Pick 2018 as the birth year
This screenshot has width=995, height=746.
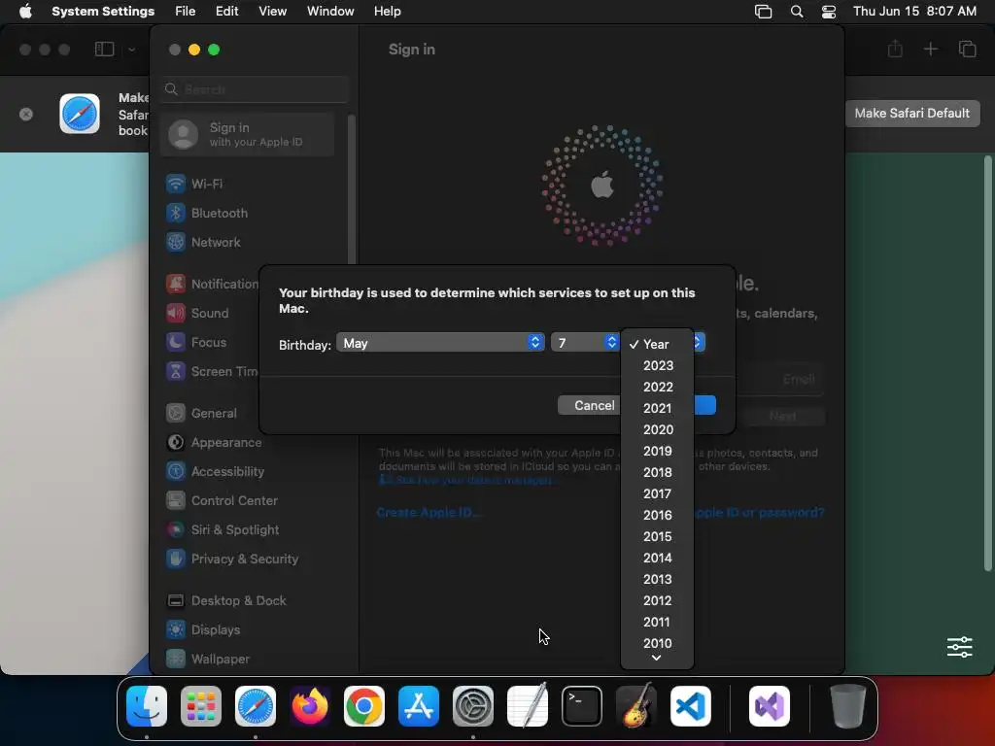657,473
